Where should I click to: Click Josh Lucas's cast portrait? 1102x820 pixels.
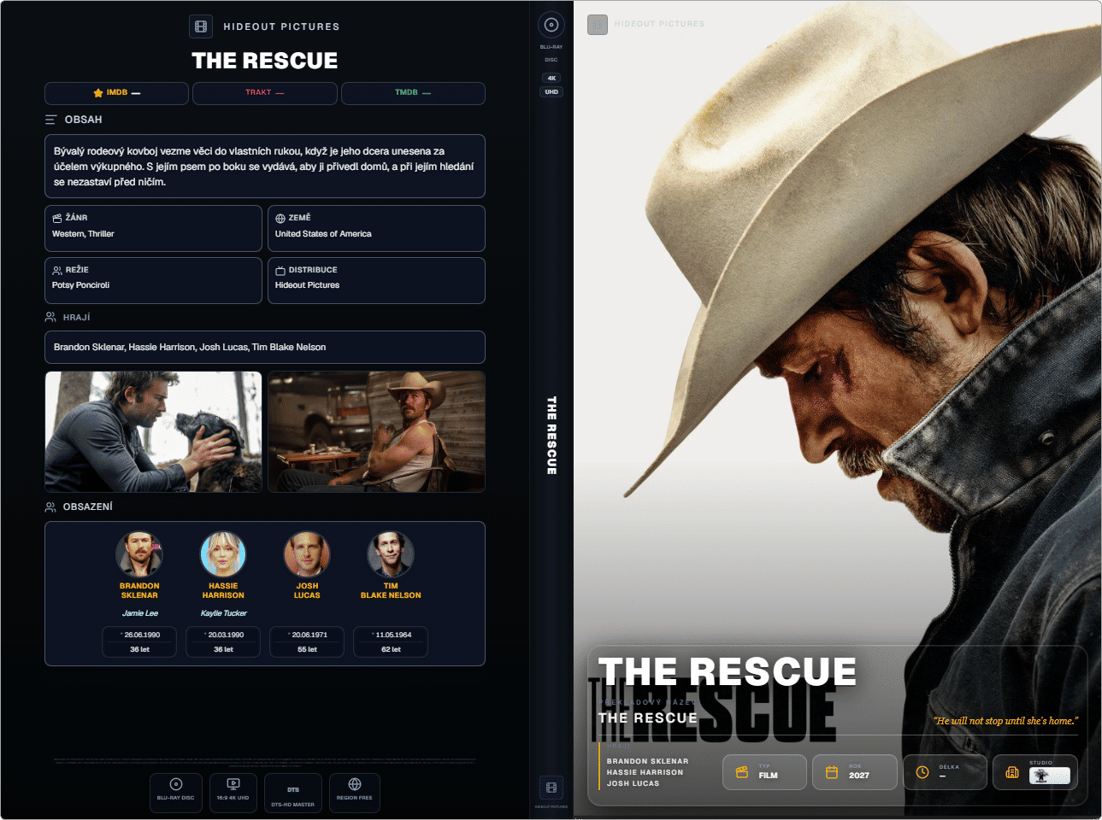307,554
